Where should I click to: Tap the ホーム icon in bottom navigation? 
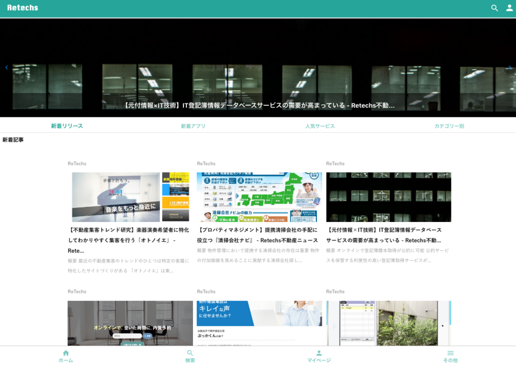pyautogui.click(x=66, y=353)
